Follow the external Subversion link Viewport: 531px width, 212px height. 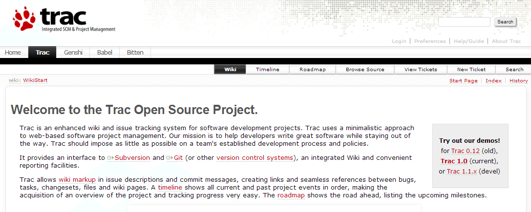click(132, 158)
